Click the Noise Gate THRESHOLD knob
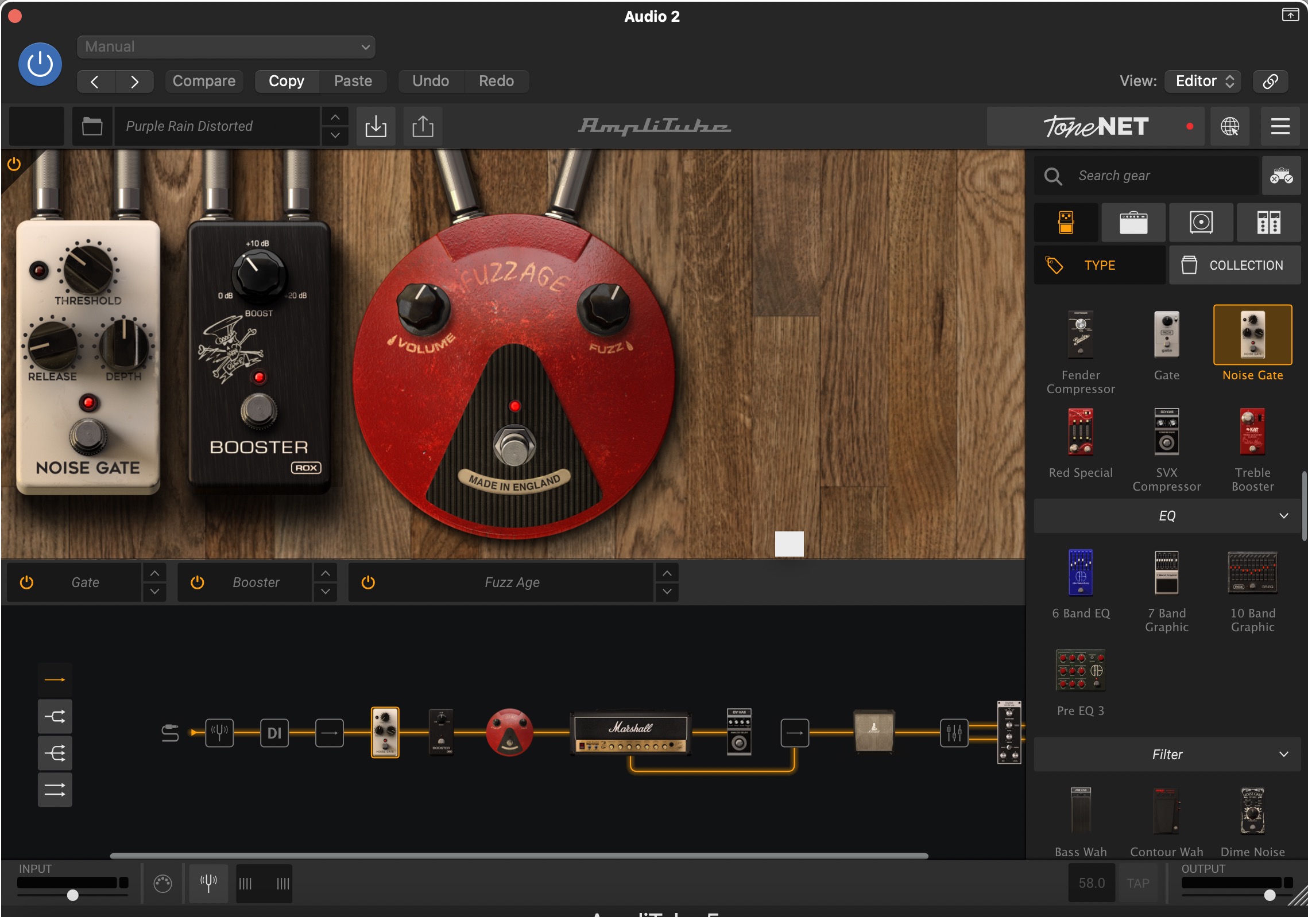Image resolution: width=1308 pixels, height=917 pixels. click(88, 269)
